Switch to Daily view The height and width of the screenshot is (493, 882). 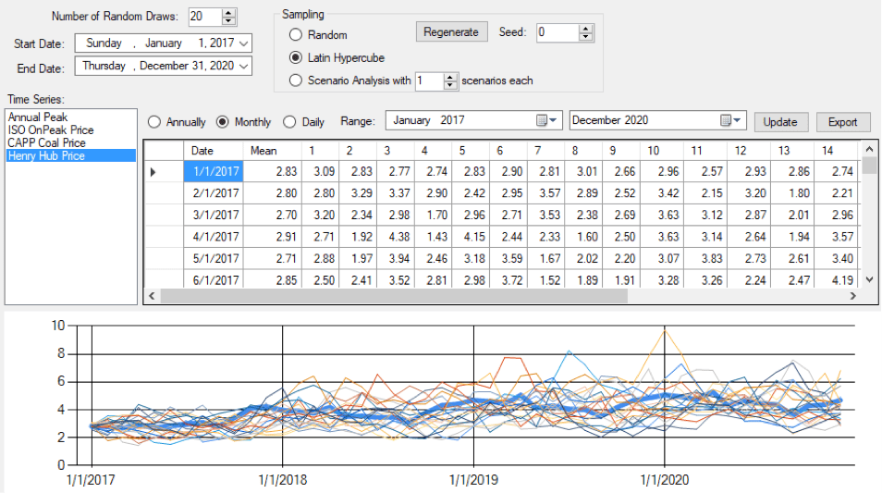point(290,122)
